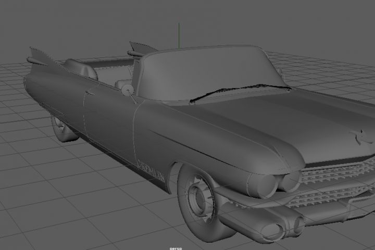
Task: Click the persp camera label
Action: coord(176,248)
